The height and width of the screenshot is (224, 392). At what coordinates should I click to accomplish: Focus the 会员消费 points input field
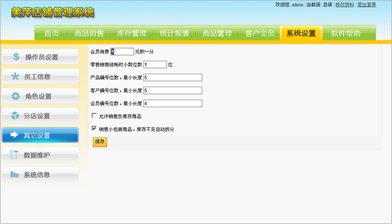coord(122,52)
